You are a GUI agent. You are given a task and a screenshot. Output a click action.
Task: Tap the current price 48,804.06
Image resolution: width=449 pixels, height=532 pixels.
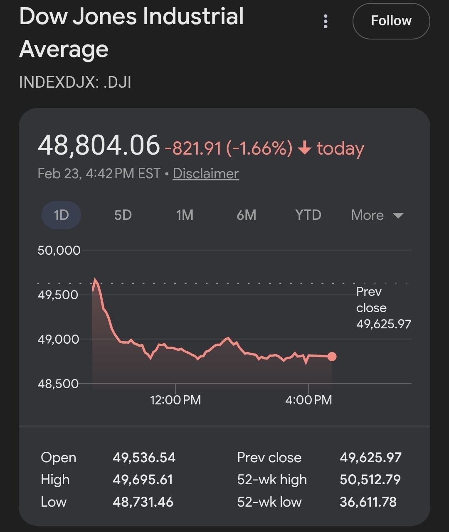(99, 145)
